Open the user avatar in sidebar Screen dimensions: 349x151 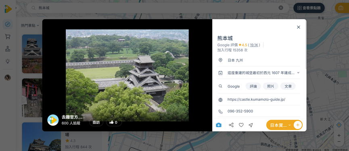click(8, 77)
